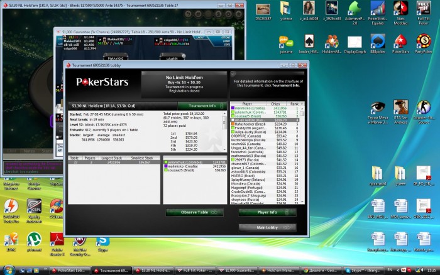Launch the 888poker desktop shortcut

[378, 44]
